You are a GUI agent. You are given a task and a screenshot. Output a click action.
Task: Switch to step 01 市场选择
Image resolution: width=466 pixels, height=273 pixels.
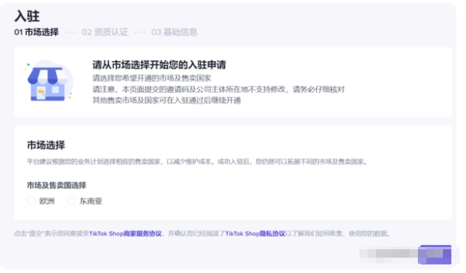click(x=36, y=32)
